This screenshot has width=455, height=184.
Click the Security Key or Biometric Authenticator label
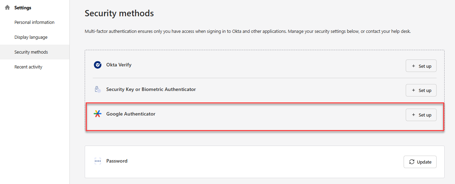click(x=151, y=89)
